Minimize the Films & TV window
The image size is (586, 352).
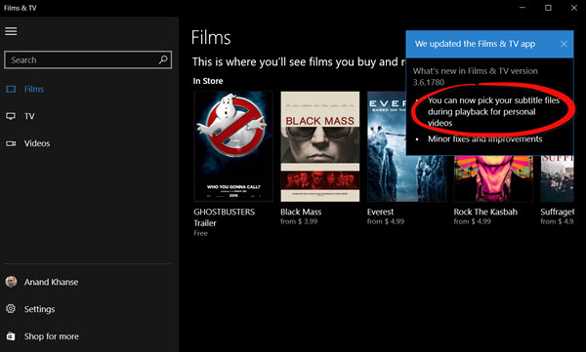(523, 8)
